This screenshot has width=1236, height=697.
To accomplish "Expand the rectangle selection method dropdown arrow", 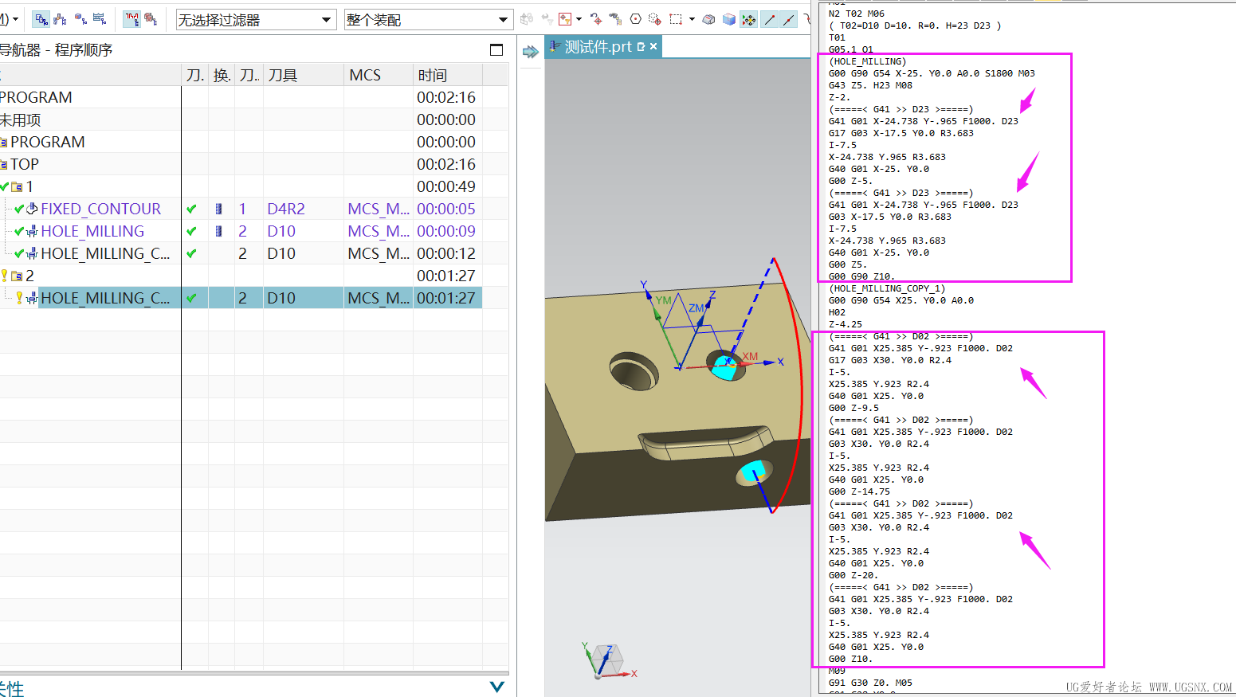I will 692,19.
